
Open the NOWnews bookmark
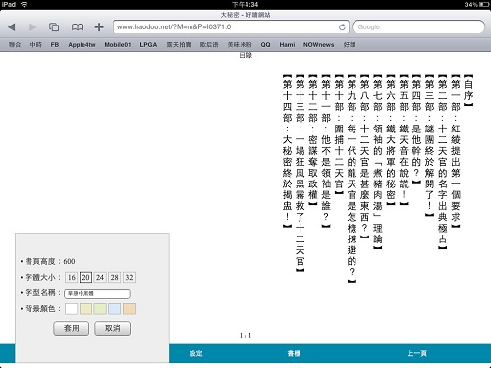tap(318, 45)
